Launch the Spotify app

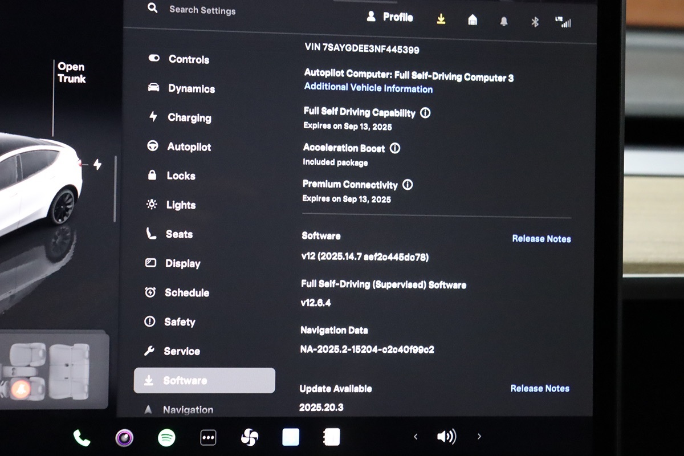point(166,438)
